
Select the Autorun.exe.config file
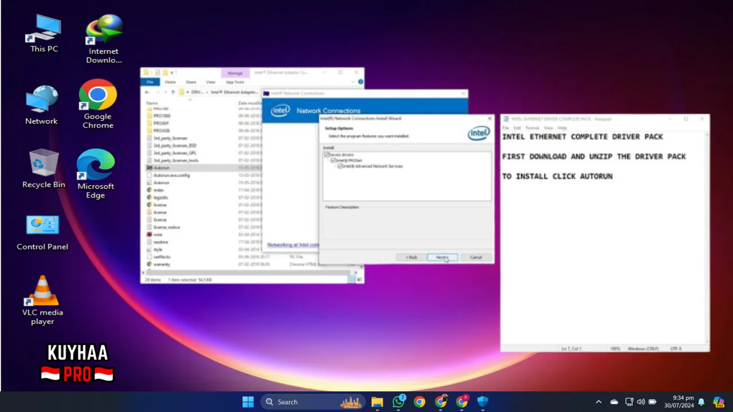172,175
